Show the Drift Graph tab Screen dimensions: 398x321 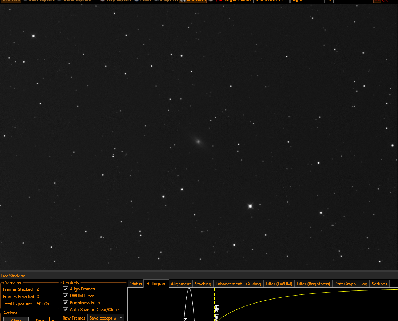[x=345, y=284]
